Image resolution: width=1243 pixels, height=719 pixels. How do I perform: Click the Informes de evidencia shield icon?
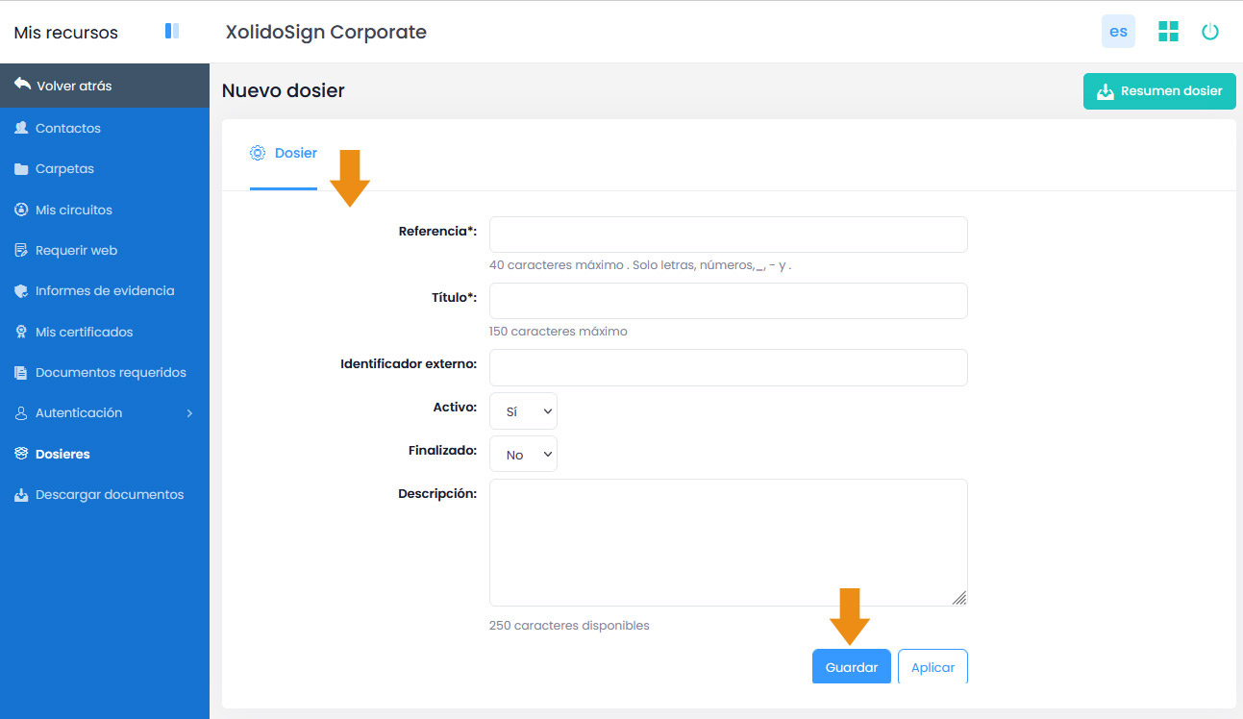21,291
